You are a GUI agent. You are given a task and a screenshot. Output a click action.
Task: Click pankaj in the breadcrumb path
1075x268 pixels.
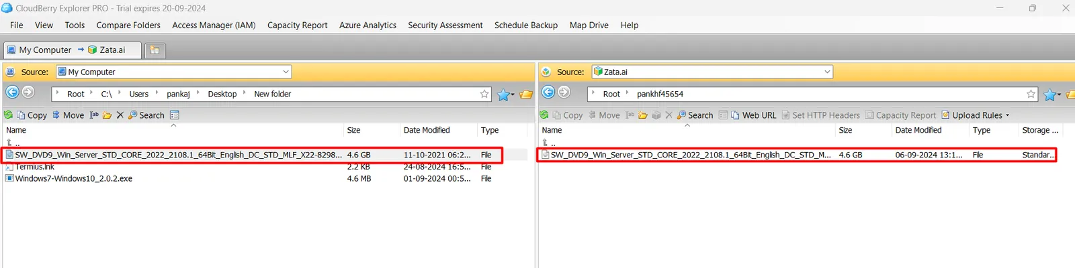pyautogui.click(x=178, y=94)
